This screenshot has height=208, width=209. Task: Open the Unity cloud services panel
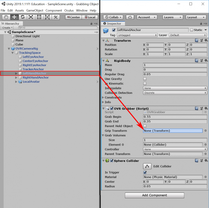[130, 17]
